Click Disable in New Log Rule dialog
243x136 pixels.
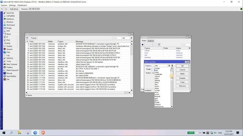(x=182, y=78)
